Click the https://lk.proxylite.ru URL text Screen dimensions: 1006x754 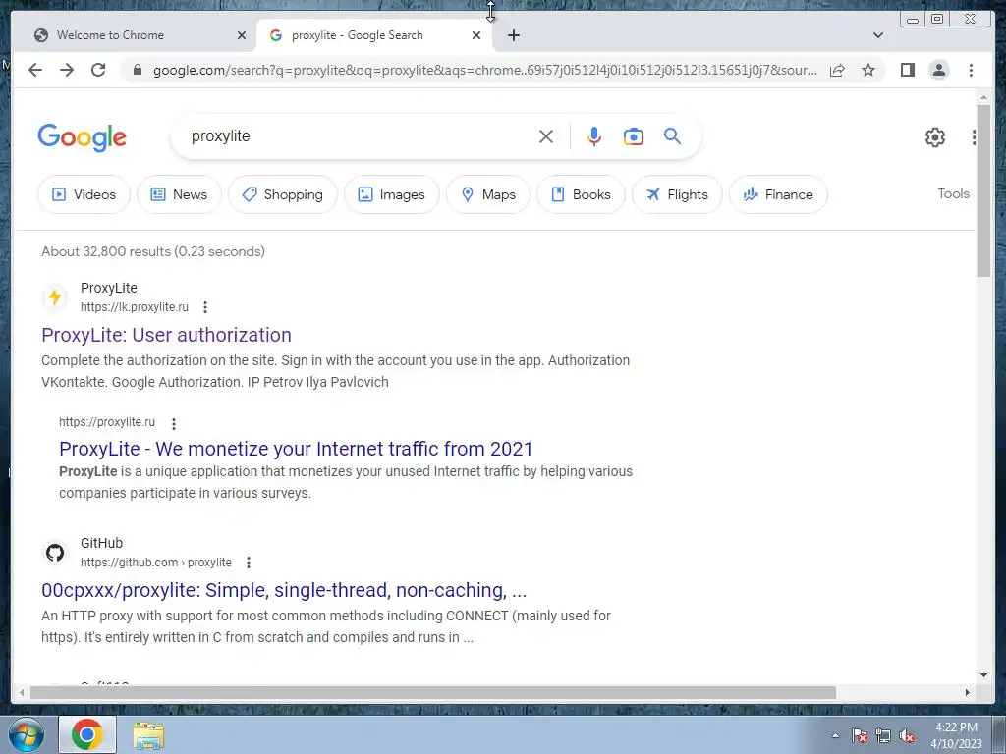pyautogui.click(x=135, y=307)
